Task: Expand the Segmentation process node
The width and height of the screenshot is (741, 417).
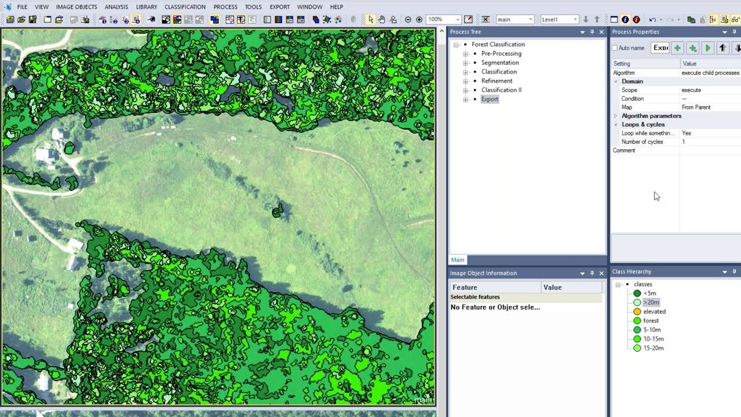Action: [x=465, y=63]
